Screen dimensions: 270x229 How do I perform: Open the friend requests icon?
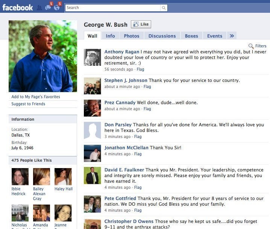point(39,8)
